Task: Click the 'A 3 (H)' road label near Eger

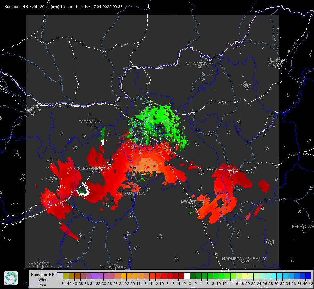Action: pos(224,102)
